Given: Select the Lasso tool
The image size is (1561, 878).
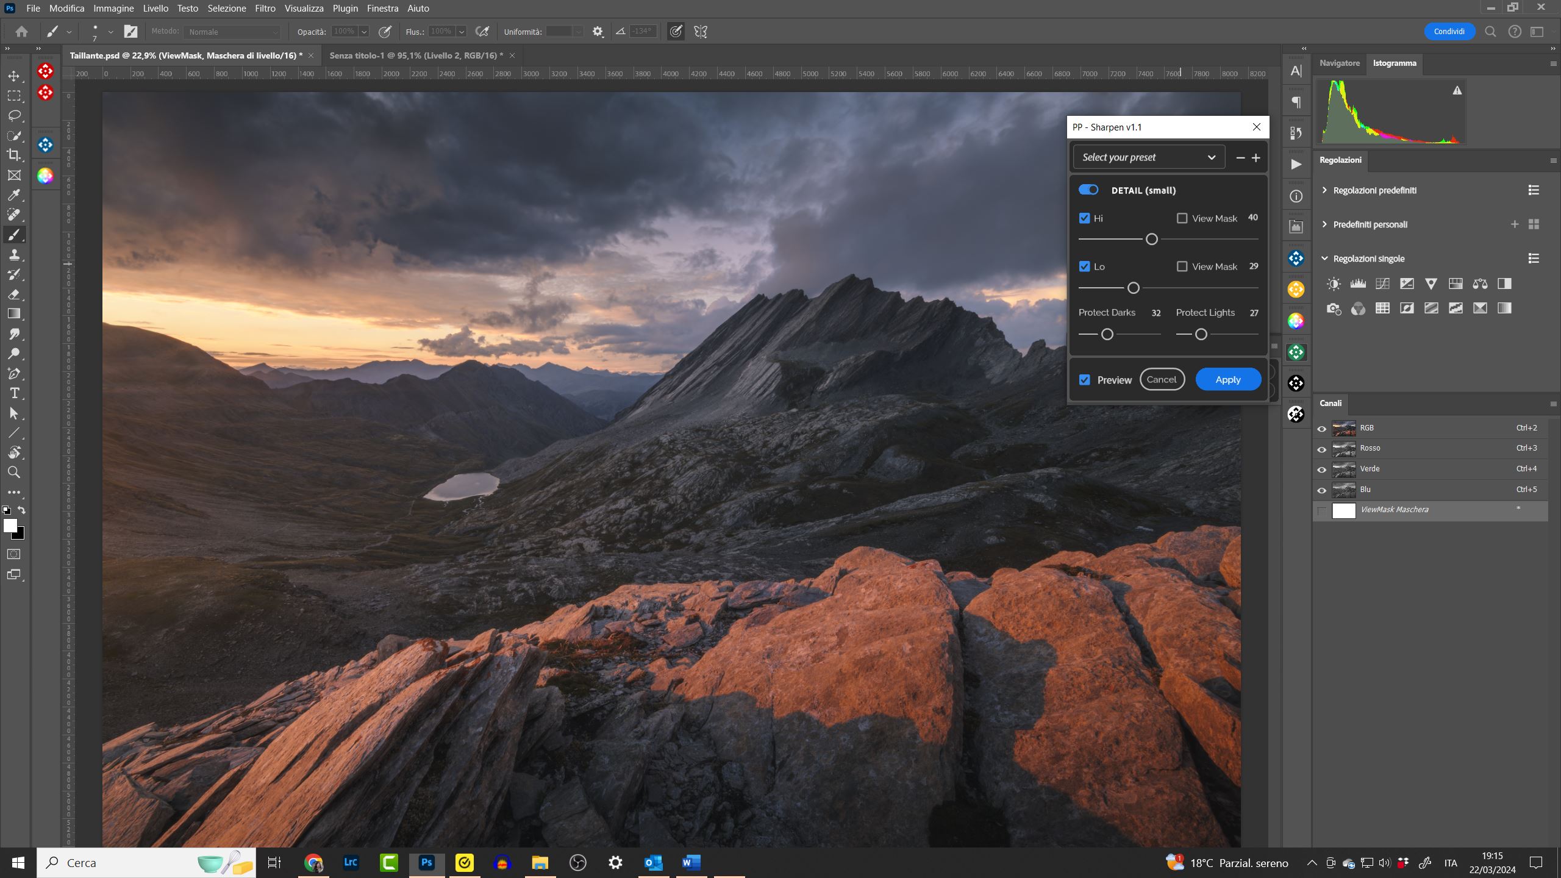Looking at the screenshot, I should (x=15, y=115).
